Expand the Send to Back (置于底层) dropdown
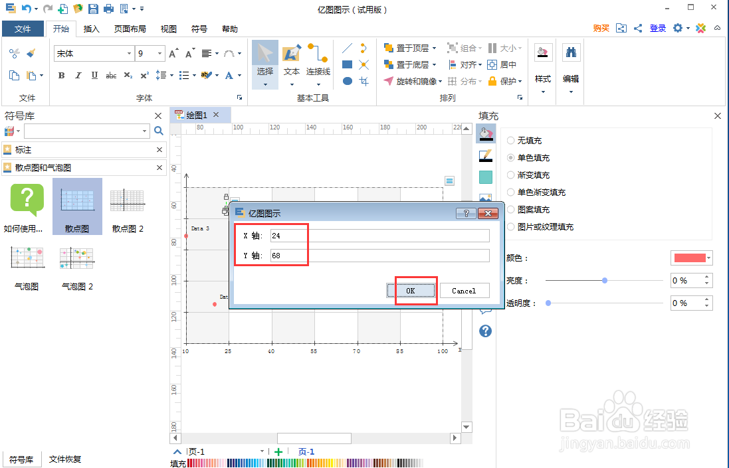The height and width of the screenshot is (468, 729). coord(434,64)
